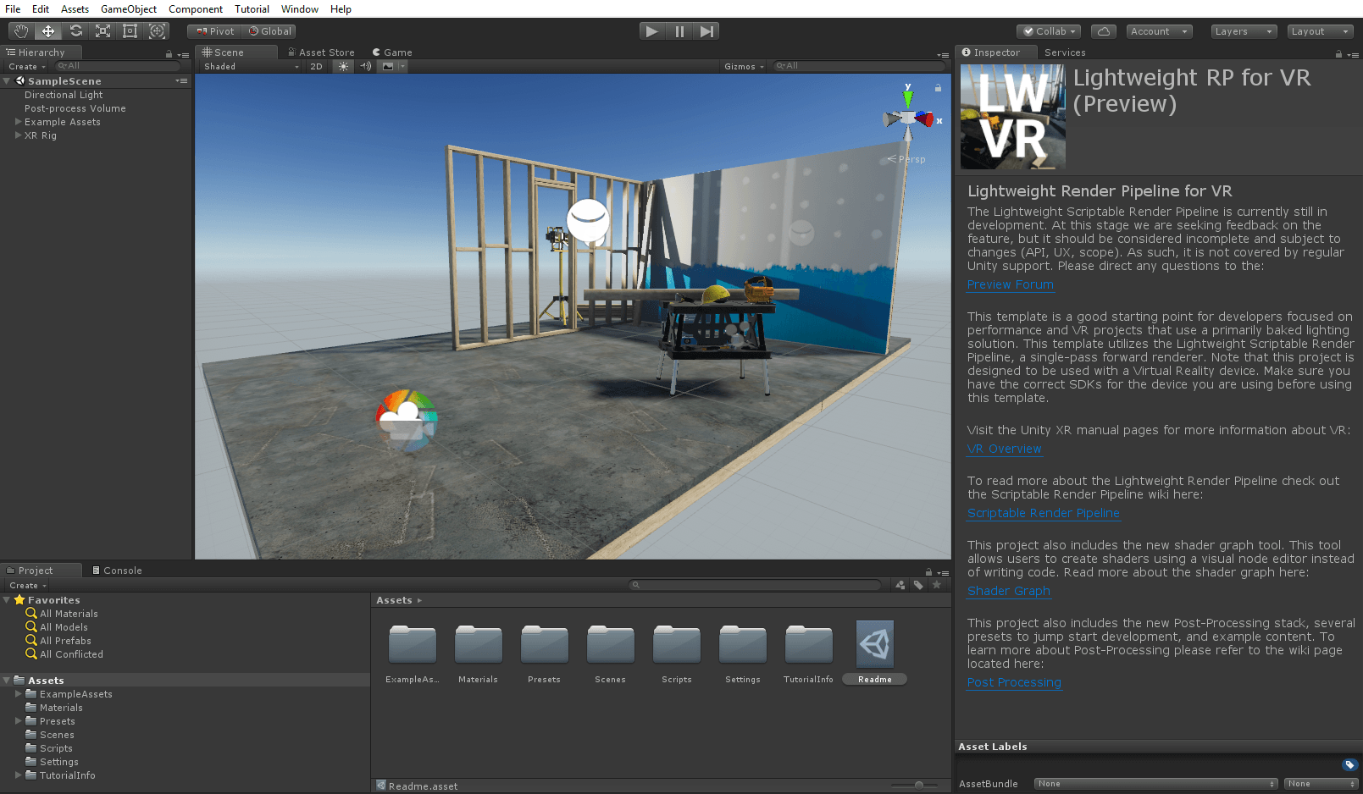Open the Preview Forum link

[x=1010, y=284]
